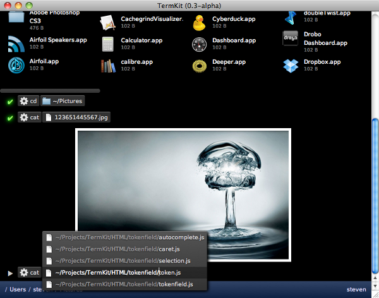Click the 476 B size under Adobe Photoshop CS3

point(37,28)
